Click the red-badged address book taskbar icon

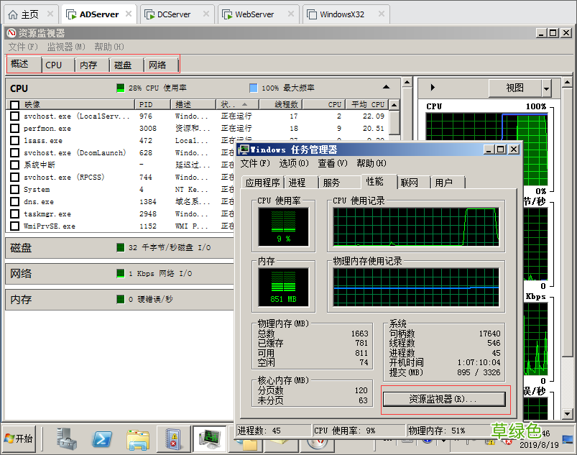[x=171, y=439]
